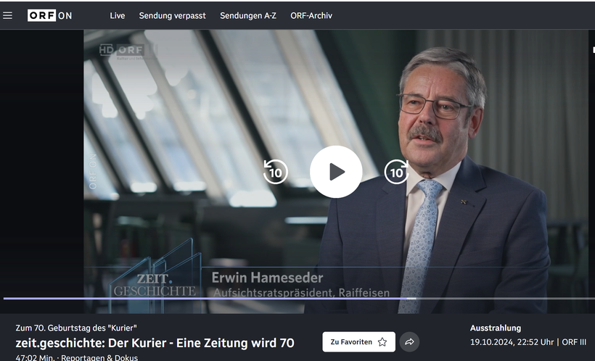The image size is (595, 361).
Task: Click the ORF III channel label
Action: coord(574,342)
